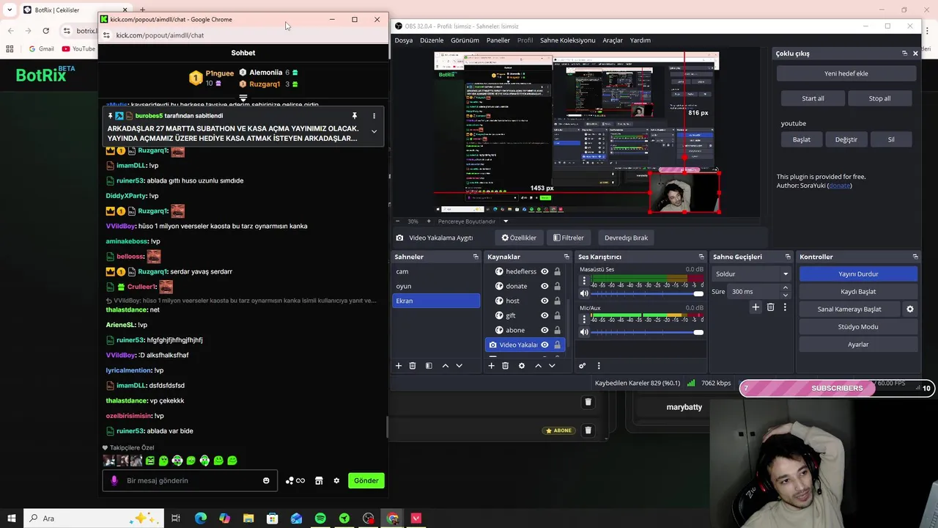The width and height of the screenshot is (938, 528).
Task: Zoom out the OBS preview
Action: (398, 221)
